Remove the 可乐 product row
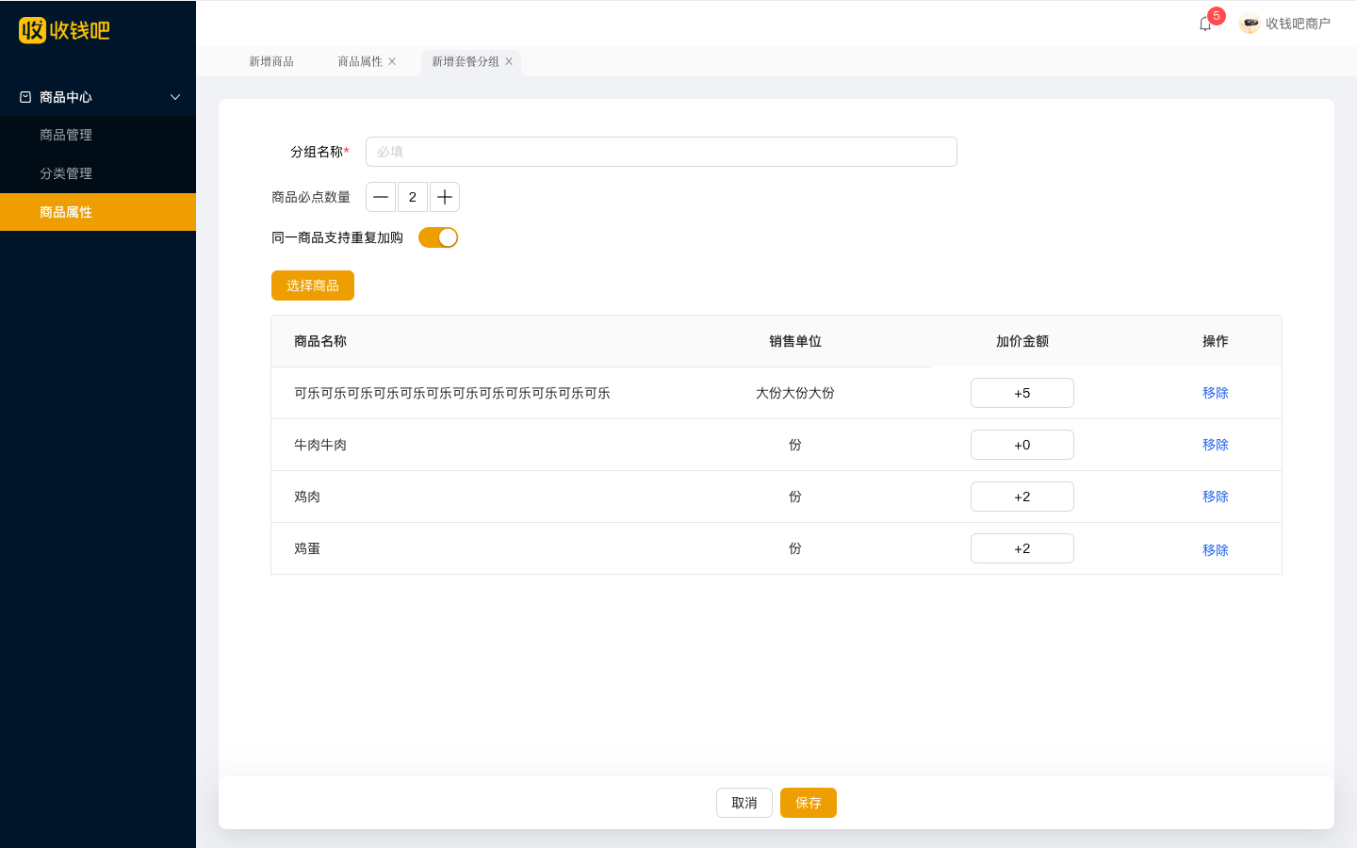Image resolution: width=1357 pixels, height=848 pixels. [1216, 393]
